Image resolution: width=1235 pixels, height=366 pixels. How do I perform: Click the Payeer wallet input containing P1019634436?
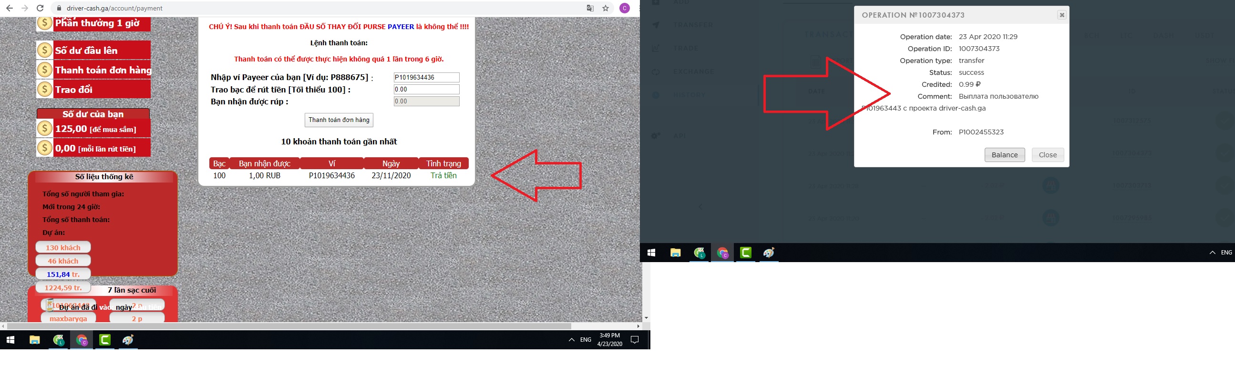click(x=426, y=78)
